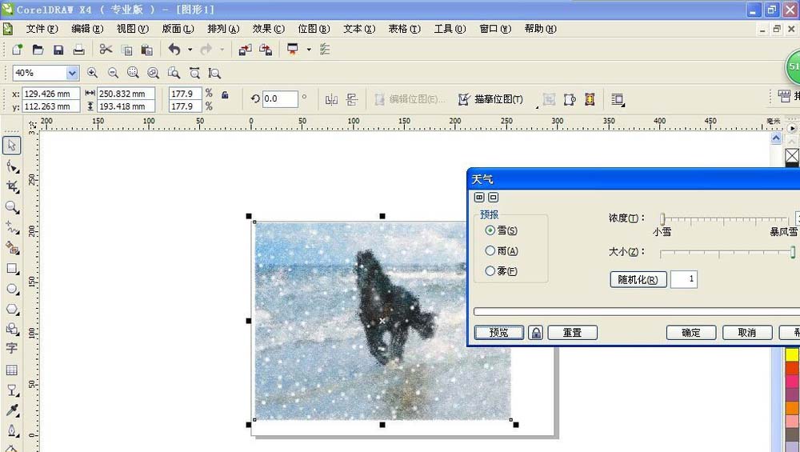Viewport: 800px width, 452px height.
Task: Click the 浓度 density slider handle
Action: pyautogui.click(x=662, y=218)
